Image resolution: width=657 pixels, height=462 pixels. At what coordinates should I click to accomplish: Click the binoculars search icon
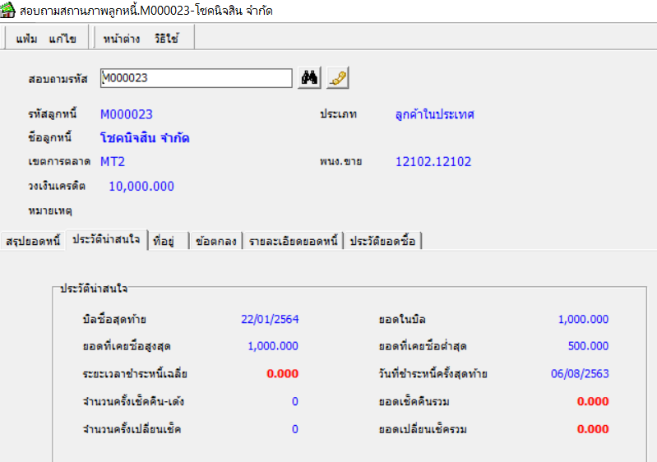click(310, 78)
